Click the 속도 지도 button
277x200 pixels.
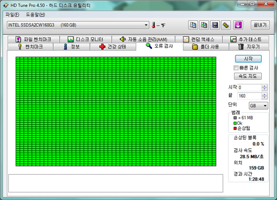point(247,76)
